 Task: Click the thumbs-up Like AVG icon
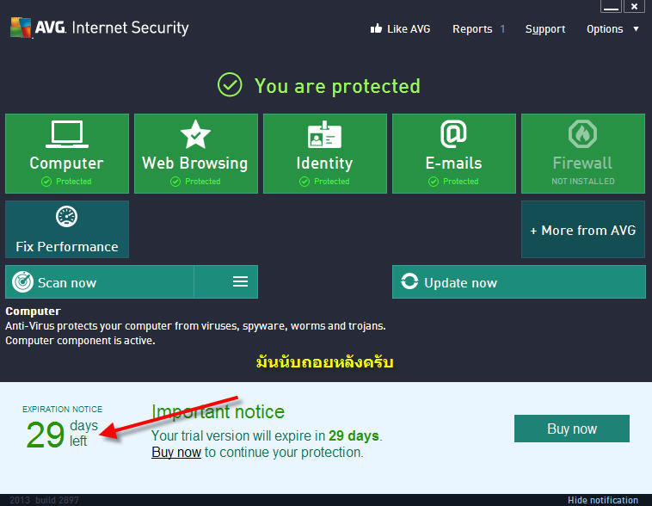pyautogui.click(x=376, y=28)
